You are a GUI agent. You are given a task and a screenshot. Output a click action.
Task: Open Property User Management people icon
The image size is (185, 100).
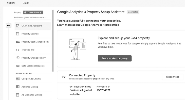point(18,42)
